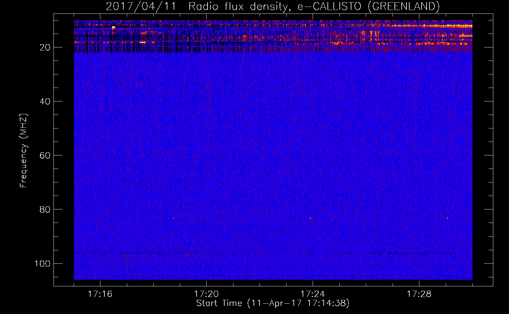Image resolution: width=509 pixels, height=314 pixels.
Task: Click the 17:20 time tick label
Action: pyautogui.click(x=206, y=294)
